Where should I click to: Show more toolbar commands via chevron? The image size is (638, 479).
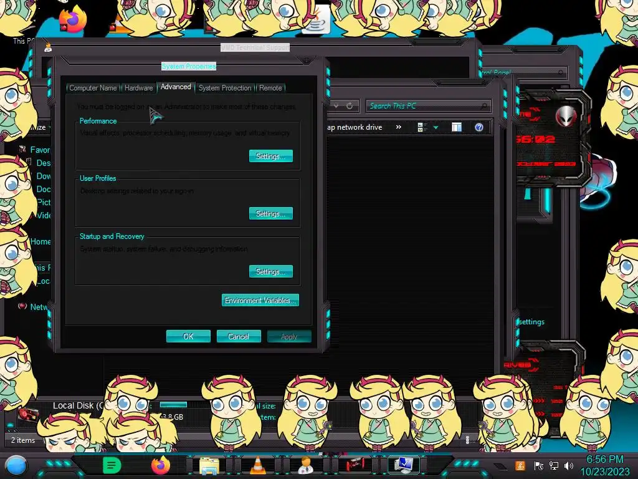coord(399,127)
